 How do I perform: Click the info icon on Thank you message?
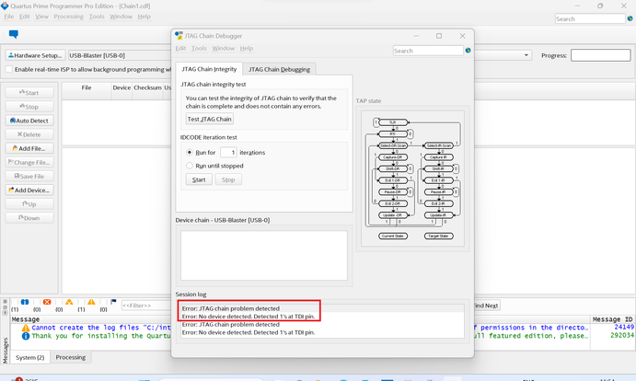pyautogui.click(x=26, y=336)
